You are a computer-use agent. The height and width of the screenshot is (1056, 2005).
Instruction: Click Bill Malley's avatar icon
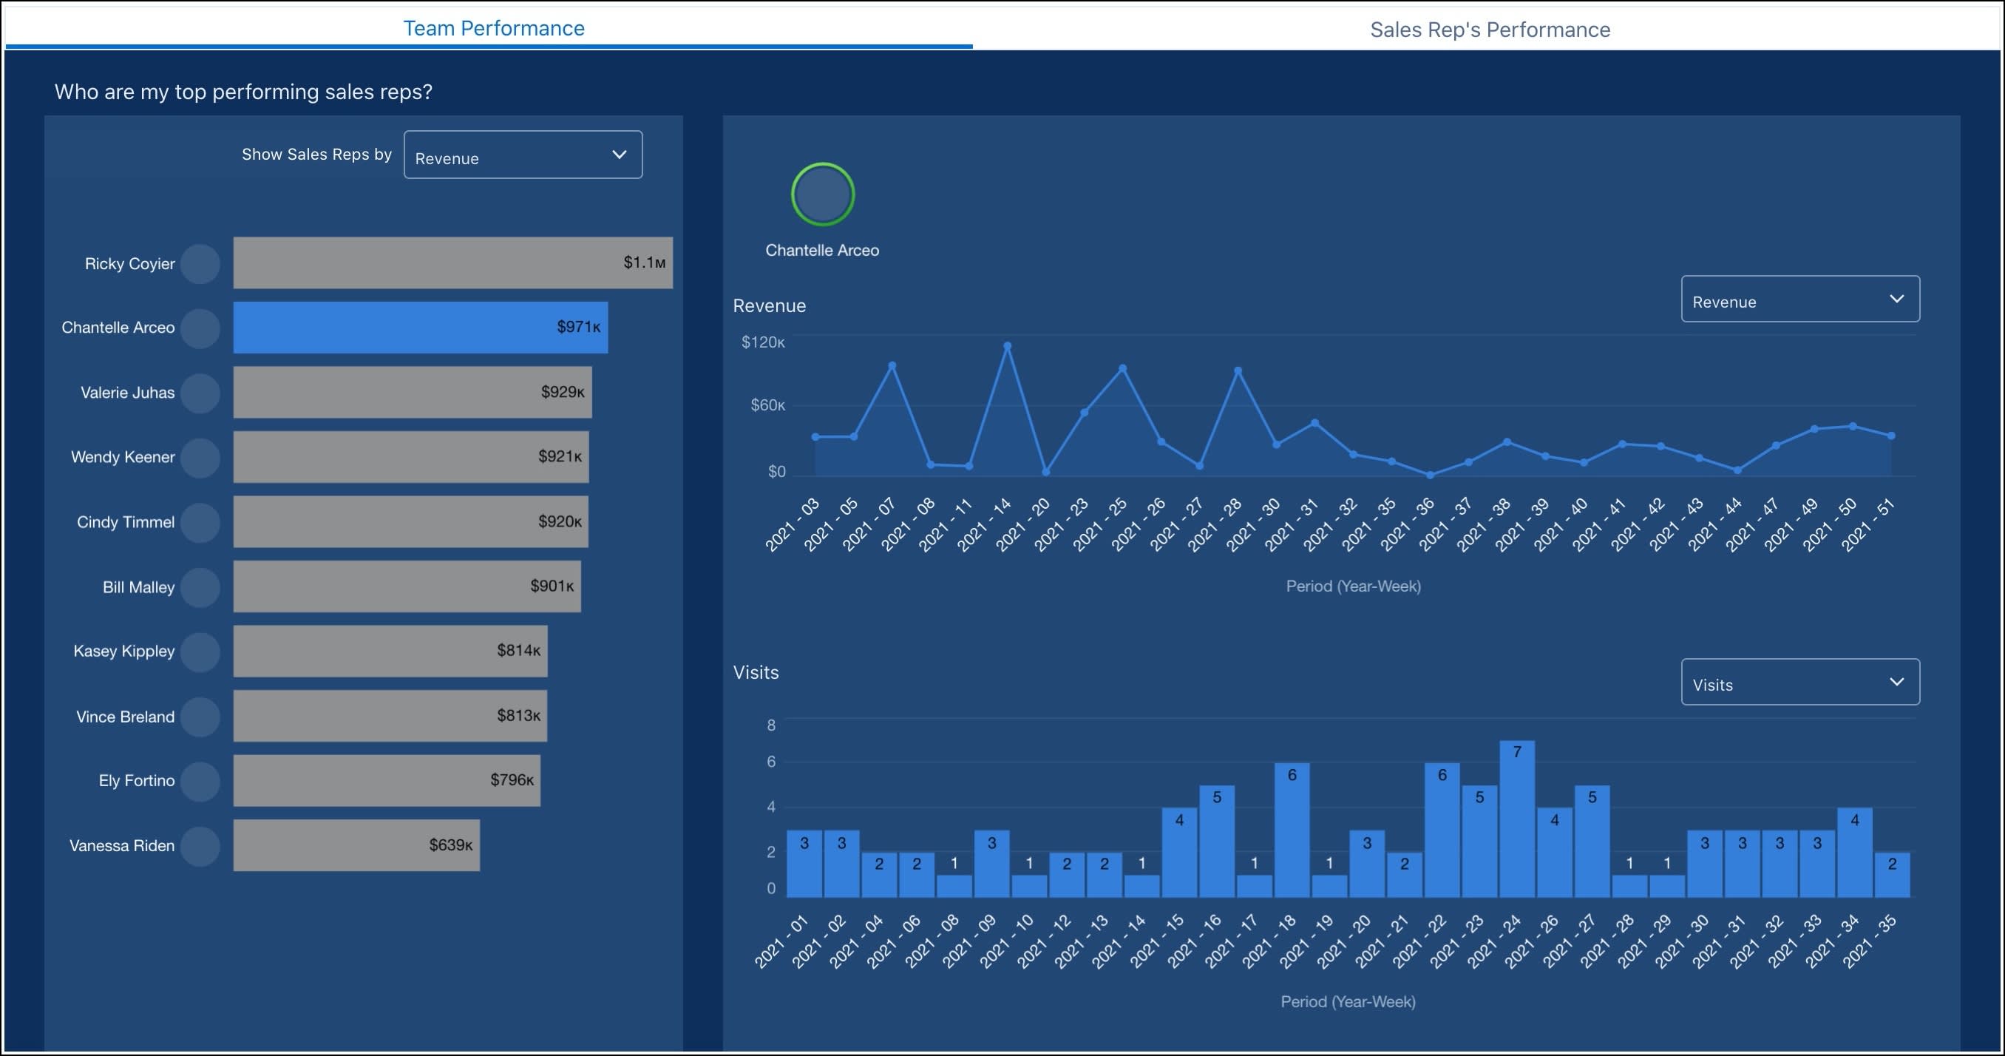200,587
